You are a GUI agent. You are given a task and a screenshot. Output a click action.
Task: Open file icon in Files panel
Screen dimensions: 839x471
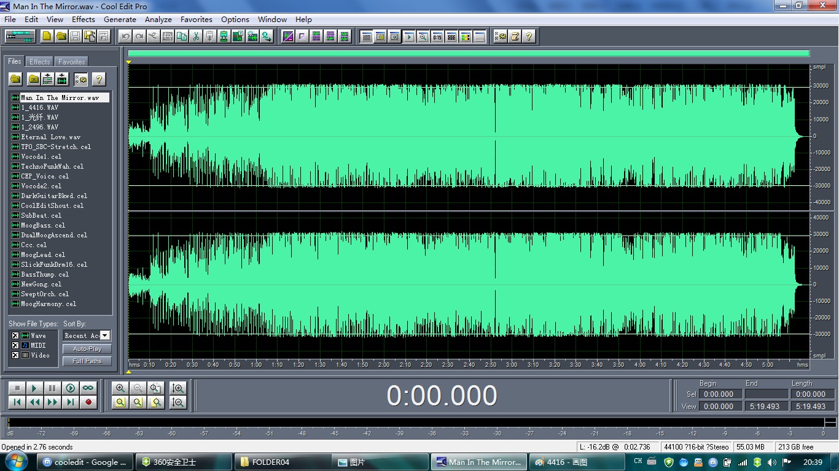pos(15,79)
